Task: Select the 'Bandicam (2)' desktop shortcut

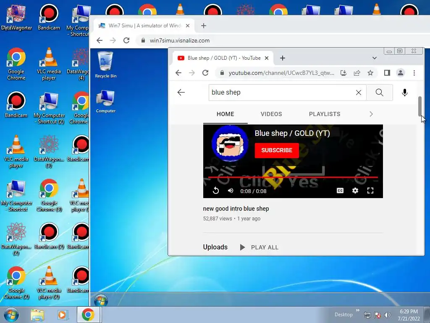Action: pos(49,236)
